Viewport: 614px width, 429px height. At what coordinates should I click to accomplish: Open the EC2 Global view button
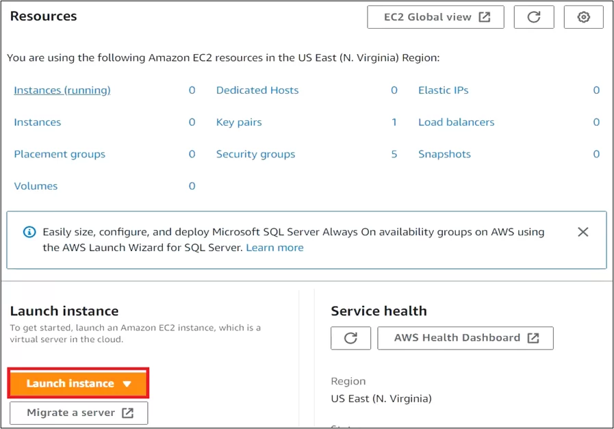[x=435, y=17]
